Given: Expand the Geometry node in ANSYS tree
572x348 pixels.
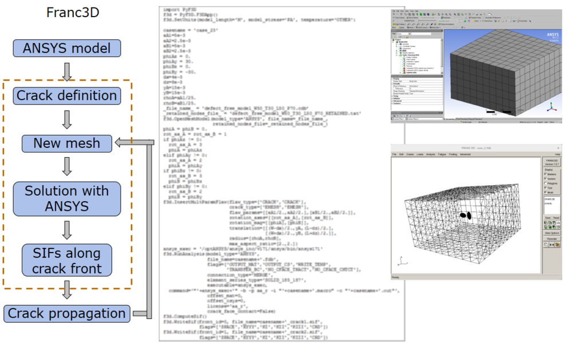Looking at the screenshot, I should [396, 44].
